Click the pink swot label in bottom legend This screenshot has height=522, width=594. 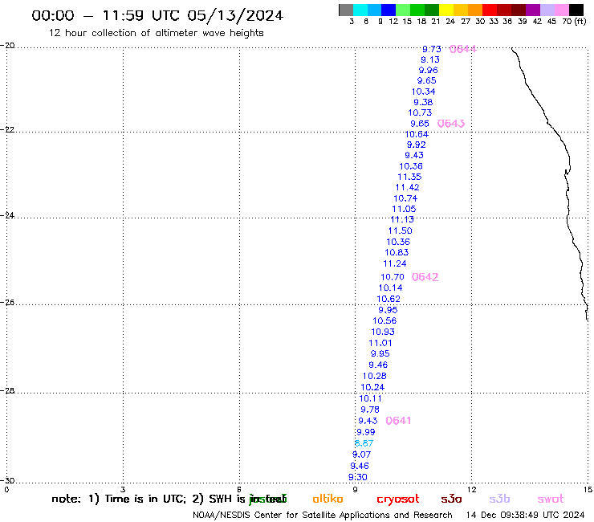point(551,499)
